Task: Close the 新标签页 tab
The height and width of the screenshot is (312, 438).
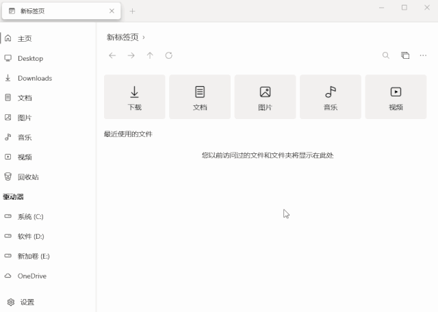Action: (112, 11)
